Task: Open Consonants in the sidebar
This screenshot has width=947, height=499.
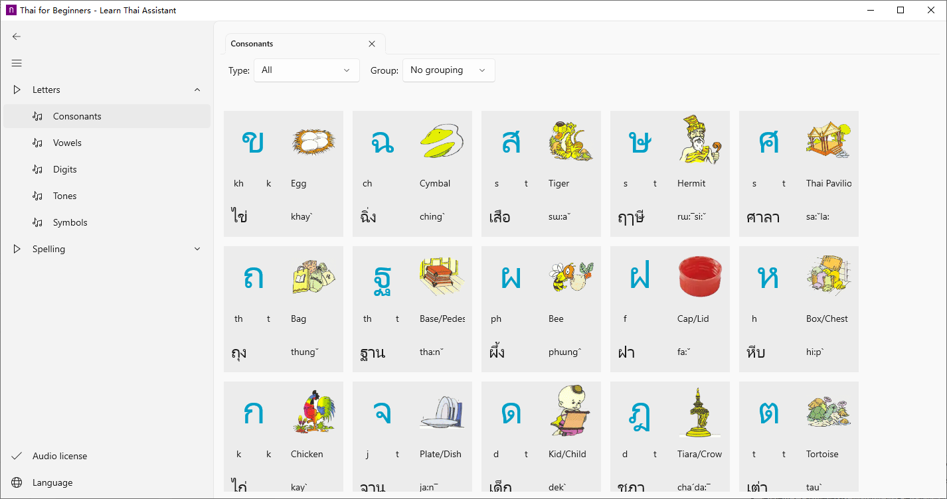Action: (x=107, y=116)
